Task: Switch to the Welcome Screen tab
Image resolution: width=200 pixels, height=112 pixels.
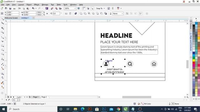Action: (11, 18)
